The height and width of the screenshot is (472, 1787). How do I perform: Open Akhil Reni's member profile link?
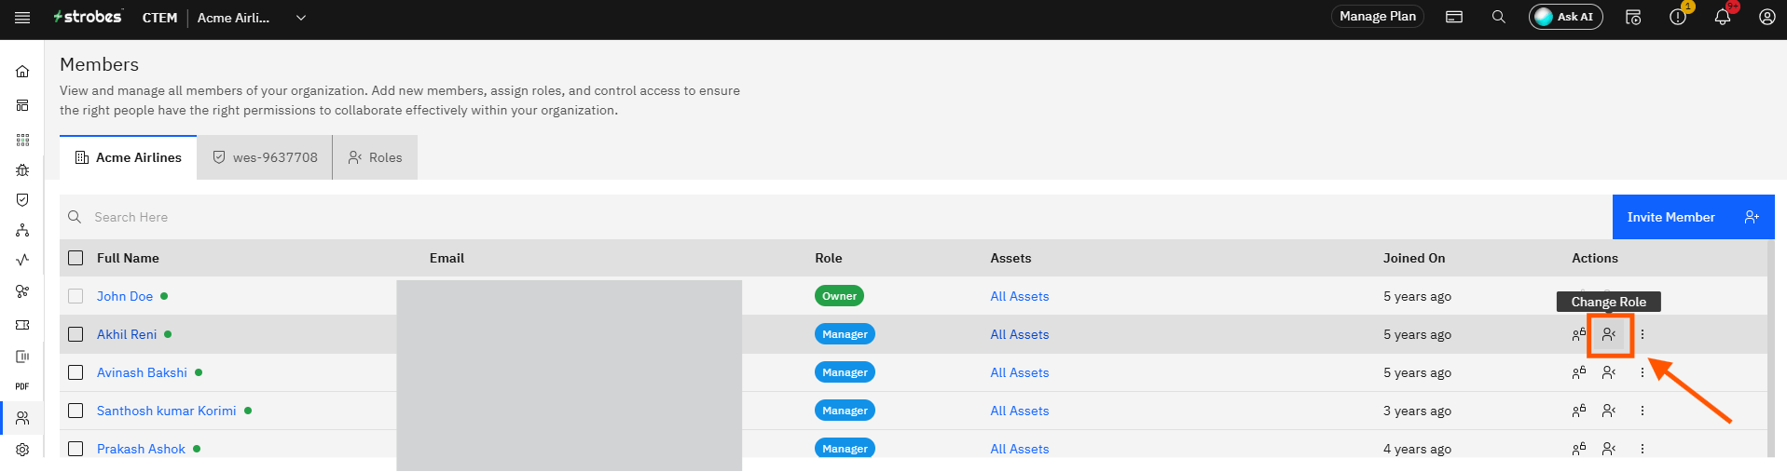[x=127, y=334]
